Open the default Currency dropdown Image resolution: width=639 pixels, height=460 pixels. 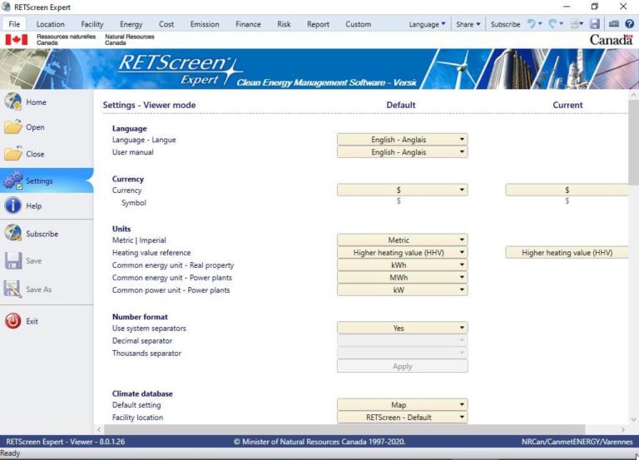point(402,190)
